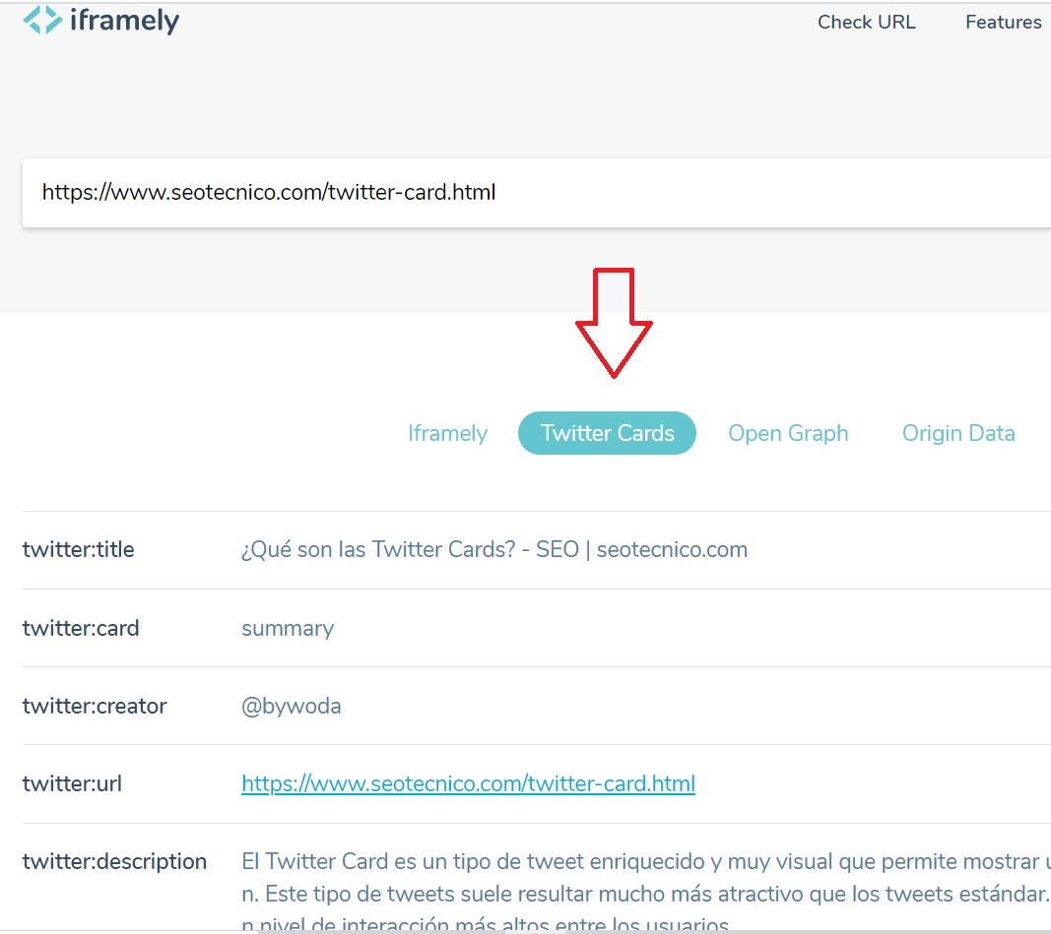Open the twitter:url seotecnico link

[x=468, y=783]
